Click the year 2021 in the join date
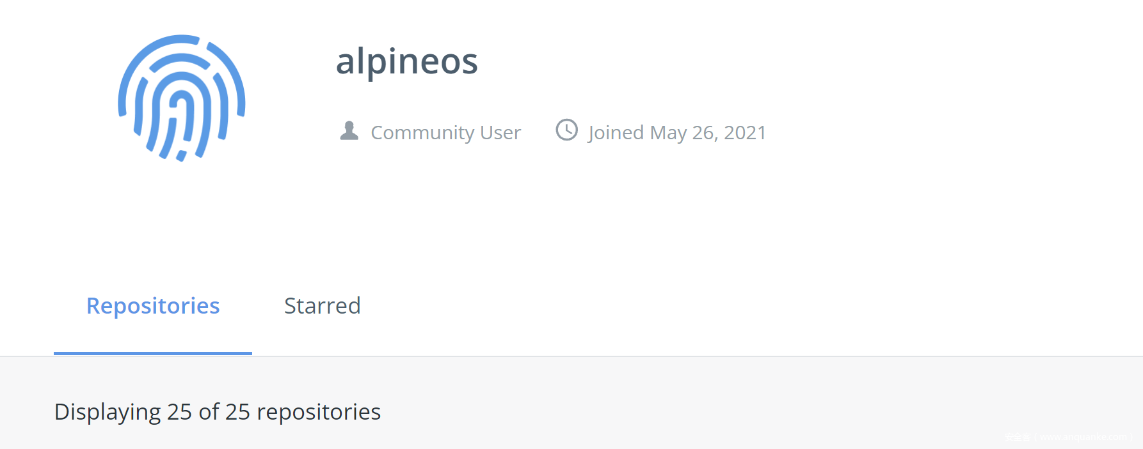The image size is (1143, 449). tap(745, 133)
